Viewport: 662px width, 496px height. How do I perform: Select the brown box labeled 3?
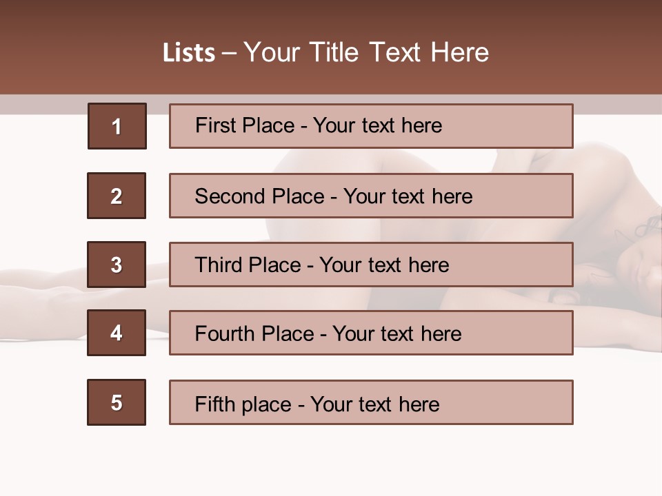point(117,265)
